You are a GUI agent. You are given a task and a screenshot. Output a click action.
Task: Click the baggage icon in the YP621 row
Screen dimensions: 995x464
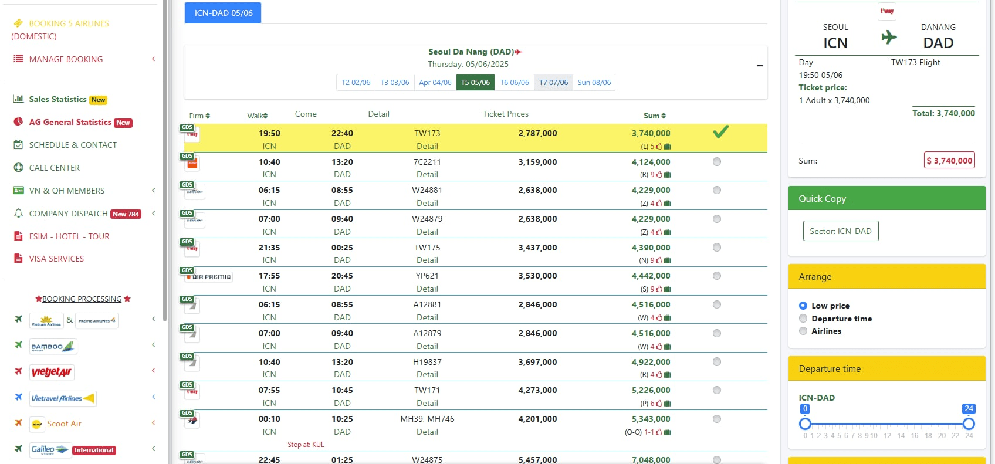(667, 289)
